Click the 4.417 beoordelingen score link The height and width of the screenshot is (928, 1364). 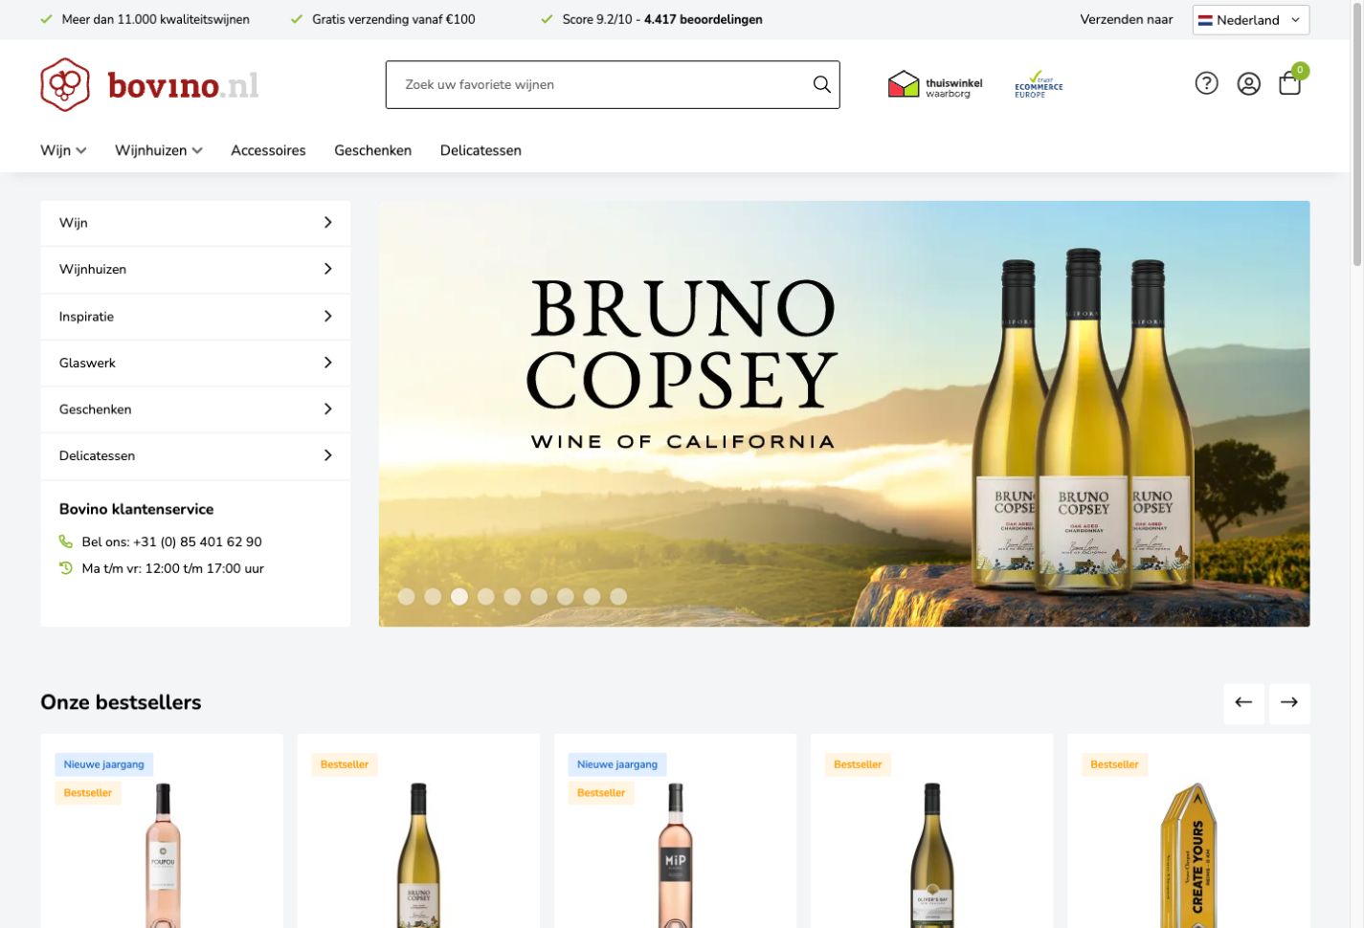[x=703, y=19]
